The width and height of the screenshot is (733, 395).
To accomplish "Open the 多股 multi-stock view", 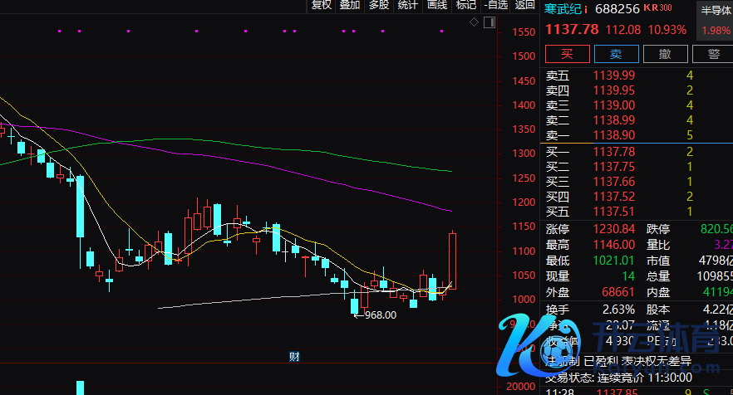I will [379, 5].
